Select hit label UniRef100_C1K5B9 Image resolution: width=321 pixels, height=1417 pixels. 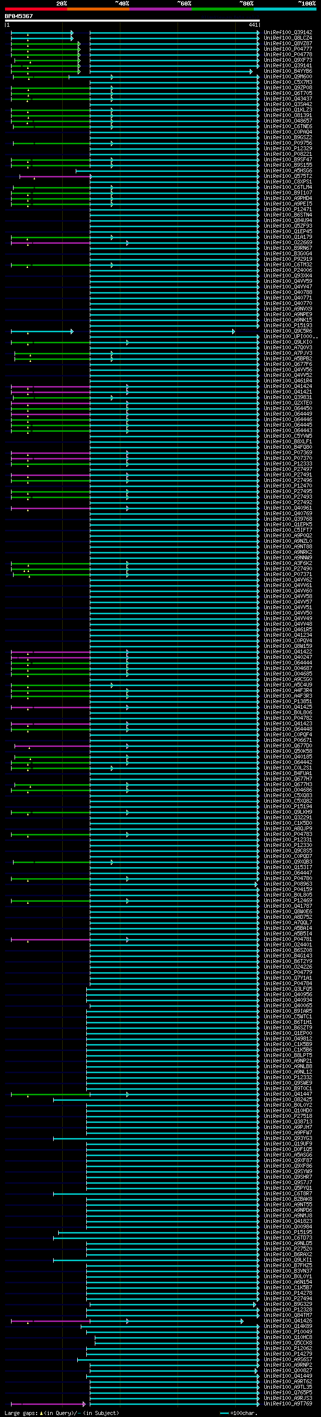click(x=288, y=1044)
